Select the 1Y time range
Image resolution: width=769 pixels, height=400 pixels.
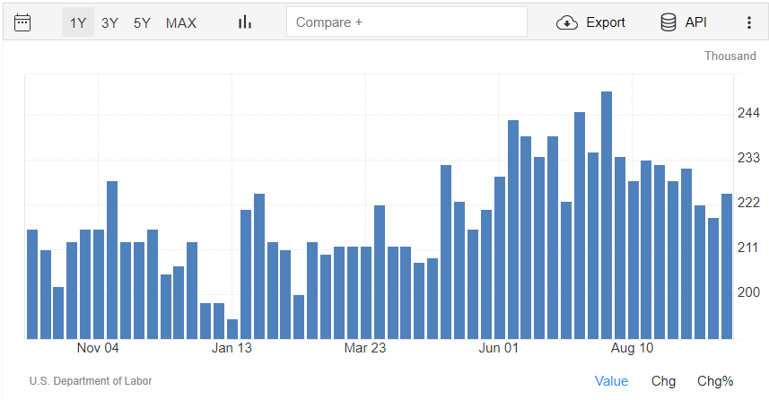pos(78,22)
